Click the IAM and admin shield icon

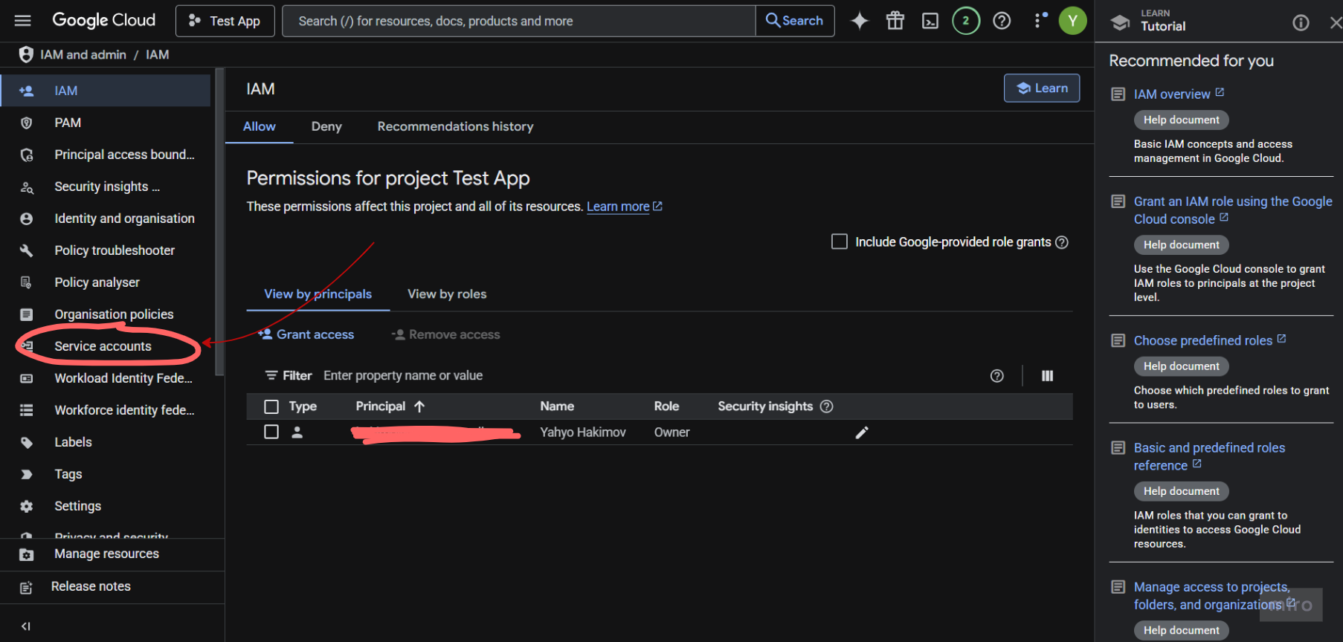pyautogui.click(x=26, y=54)
